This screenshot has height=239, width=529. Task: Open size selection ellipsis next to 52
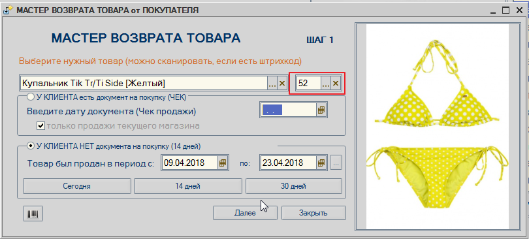(326, 84)
